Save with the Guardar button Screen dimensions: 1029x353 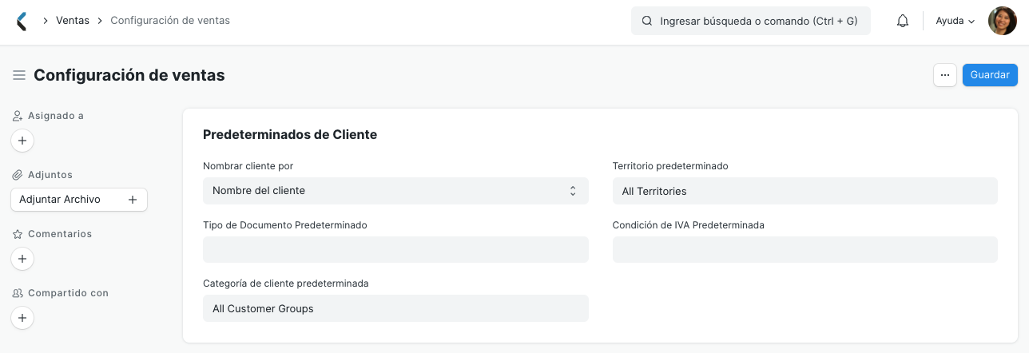pos(990,75)
